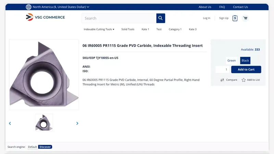
Task: Go to previous thumbnail with left arrow
Action: click(10, 123)
